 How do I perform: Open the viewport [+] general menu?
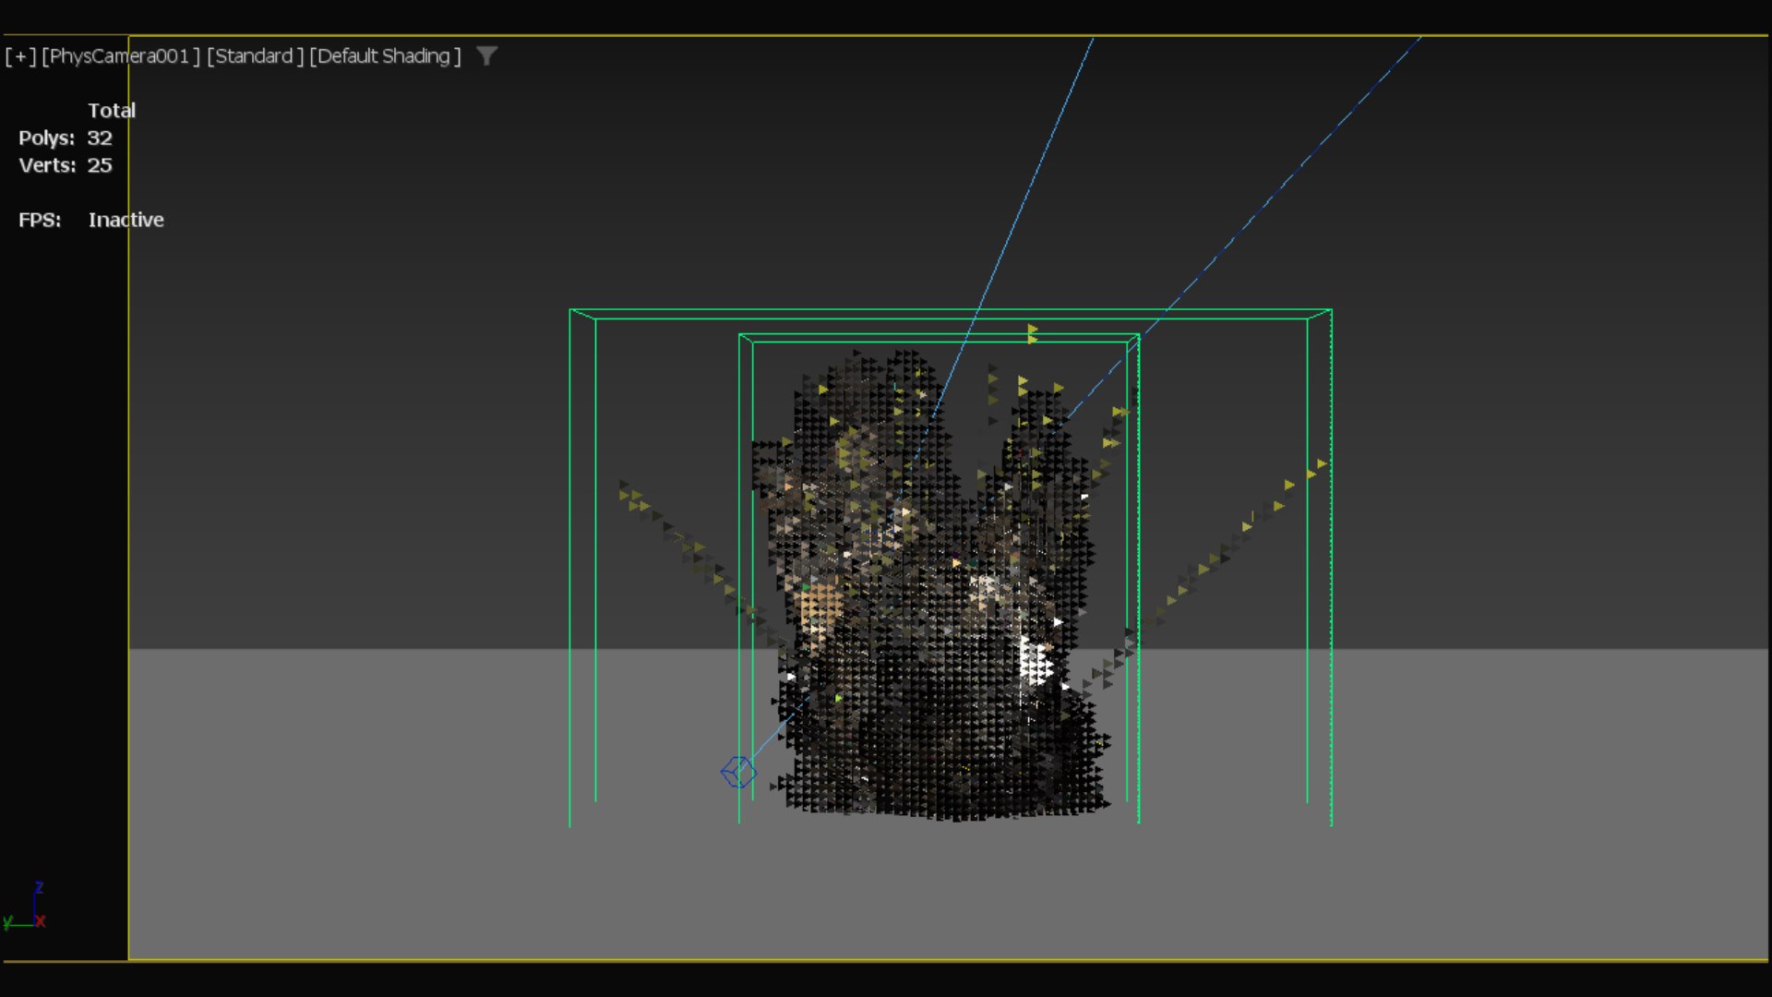tap(20, 56)
